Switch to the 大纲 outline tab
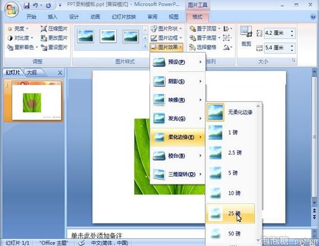319x246 pixels. pyautogui.click(x=33, y=73)
